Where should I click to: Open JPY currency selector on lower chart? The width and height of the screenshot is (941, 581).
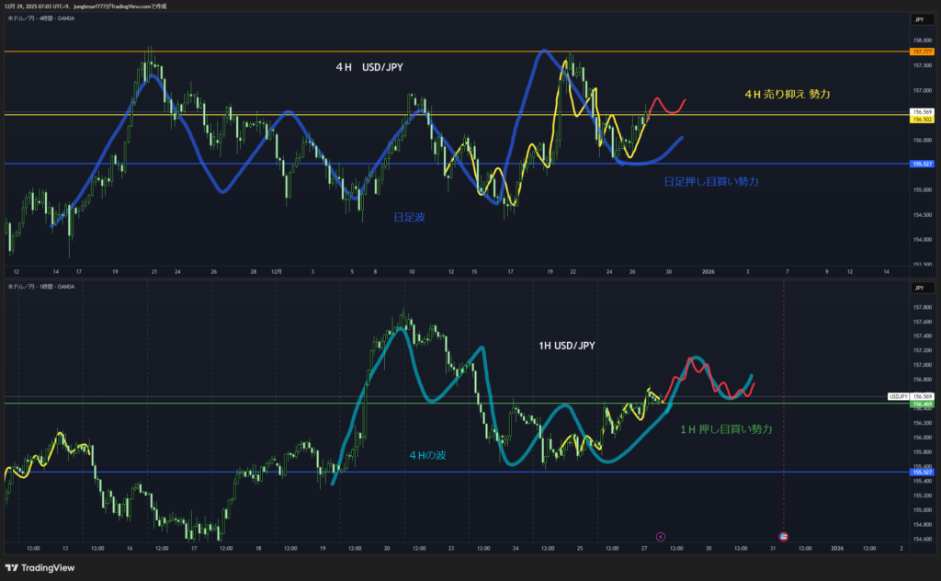coord(919,288)
